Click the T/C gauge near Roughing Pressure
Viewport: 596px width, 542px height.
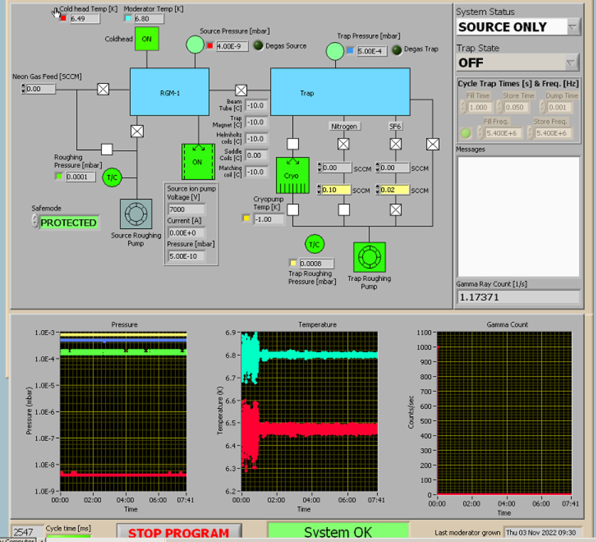click(x=112, y=177)
